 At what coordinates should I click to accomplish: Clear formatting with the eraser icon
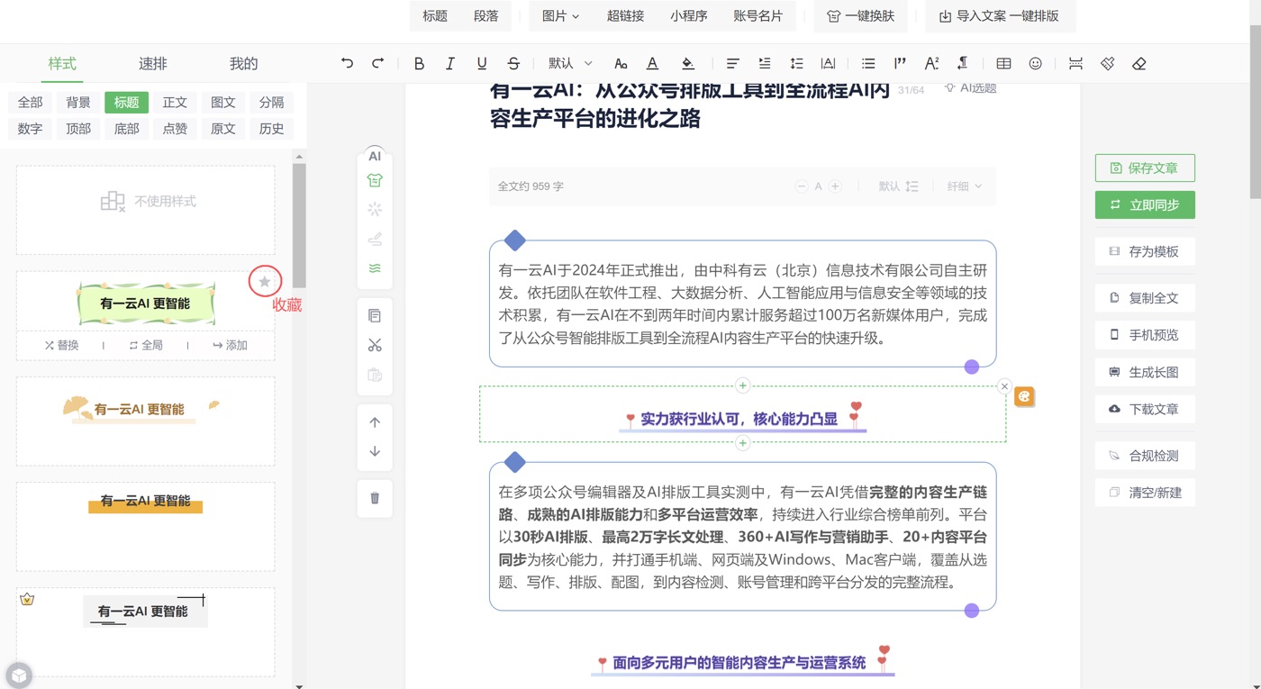click(x=1139, y=63)
